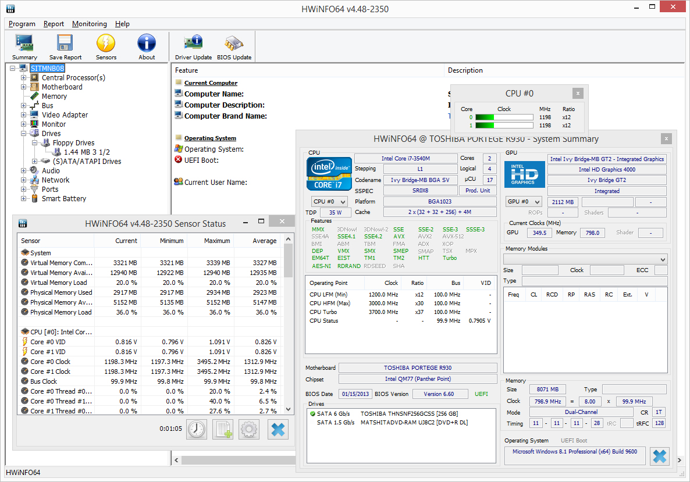The width and height of the screenshot is (690, 482).
Task: Sort by Sensor column header
Action: 56,241
